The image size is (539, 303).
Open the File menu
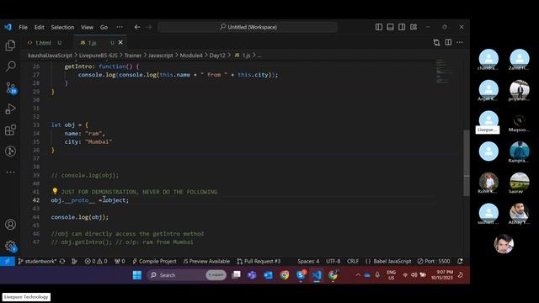[x=23, y=27]
